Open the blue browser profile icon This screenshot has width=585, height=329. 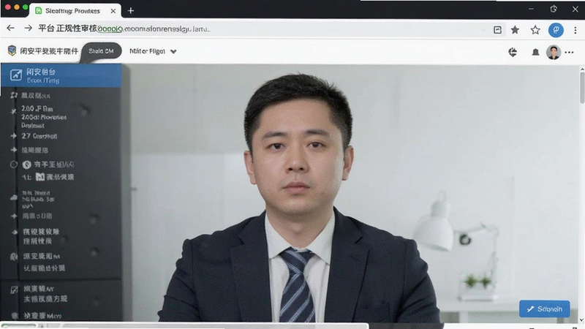point(556,30)
